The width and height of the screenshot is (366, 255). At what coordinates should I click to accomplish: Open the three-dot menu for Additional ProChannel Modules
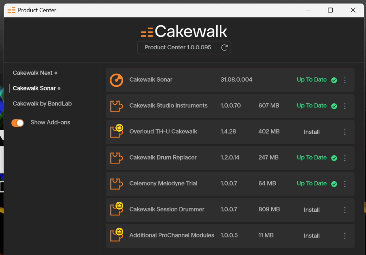345,236
